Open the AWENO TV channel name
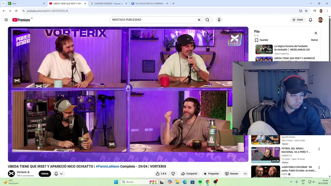Screen dimensions: 331x186 tap(287, 156)
